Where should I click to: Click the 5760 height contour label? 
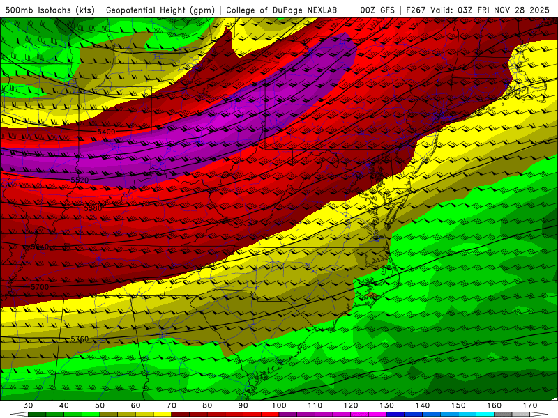pyautogui.click(x=80, y=339)
